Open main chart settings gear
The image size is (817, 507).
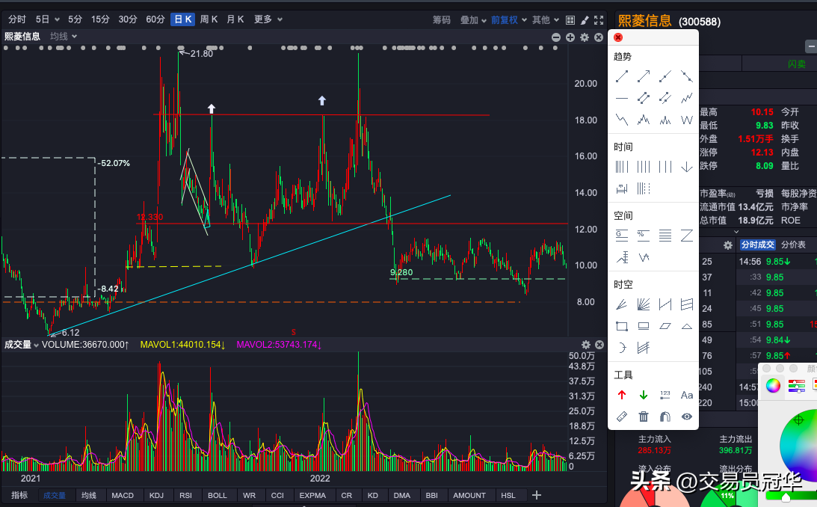[585, 37]
